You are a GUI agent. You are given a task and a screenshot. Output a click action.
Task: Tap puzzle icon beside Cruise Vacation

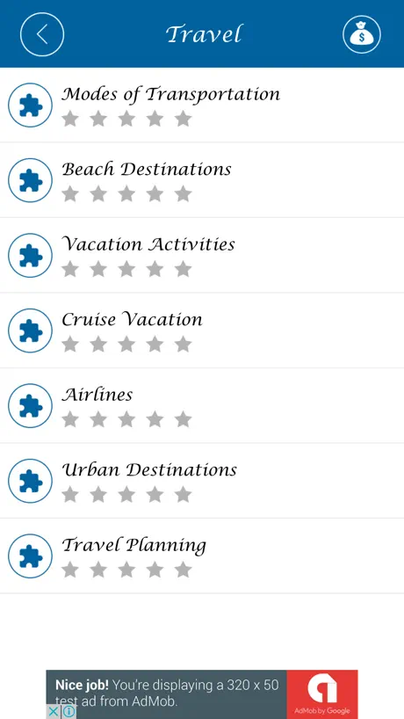[x=31, y=330]
